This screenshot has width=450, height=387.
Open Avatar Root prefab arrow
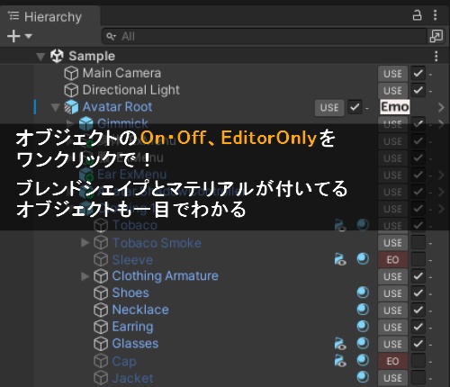point(441,107)
